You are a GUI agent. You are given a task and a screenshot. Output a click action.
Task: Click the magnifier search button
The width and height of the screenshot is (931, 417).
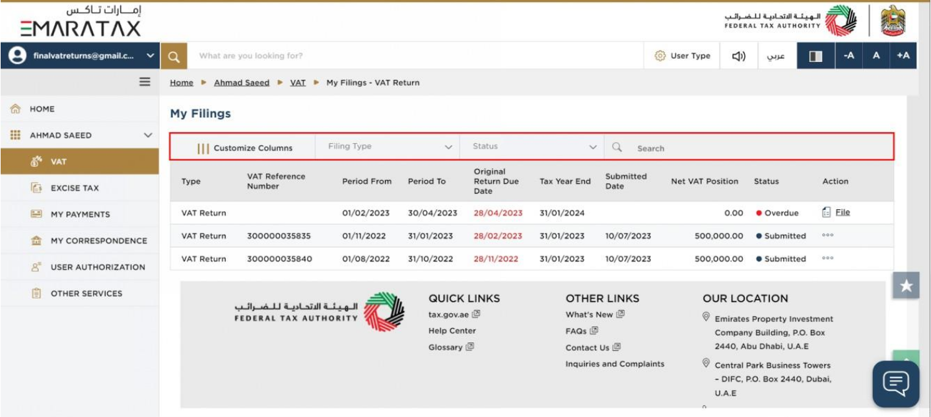174,56
